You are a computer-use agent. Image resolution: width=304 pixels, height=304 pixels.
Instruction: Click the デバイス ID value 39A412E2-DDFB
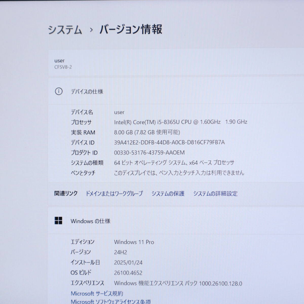pyautogui.click(x=169, y=142)
